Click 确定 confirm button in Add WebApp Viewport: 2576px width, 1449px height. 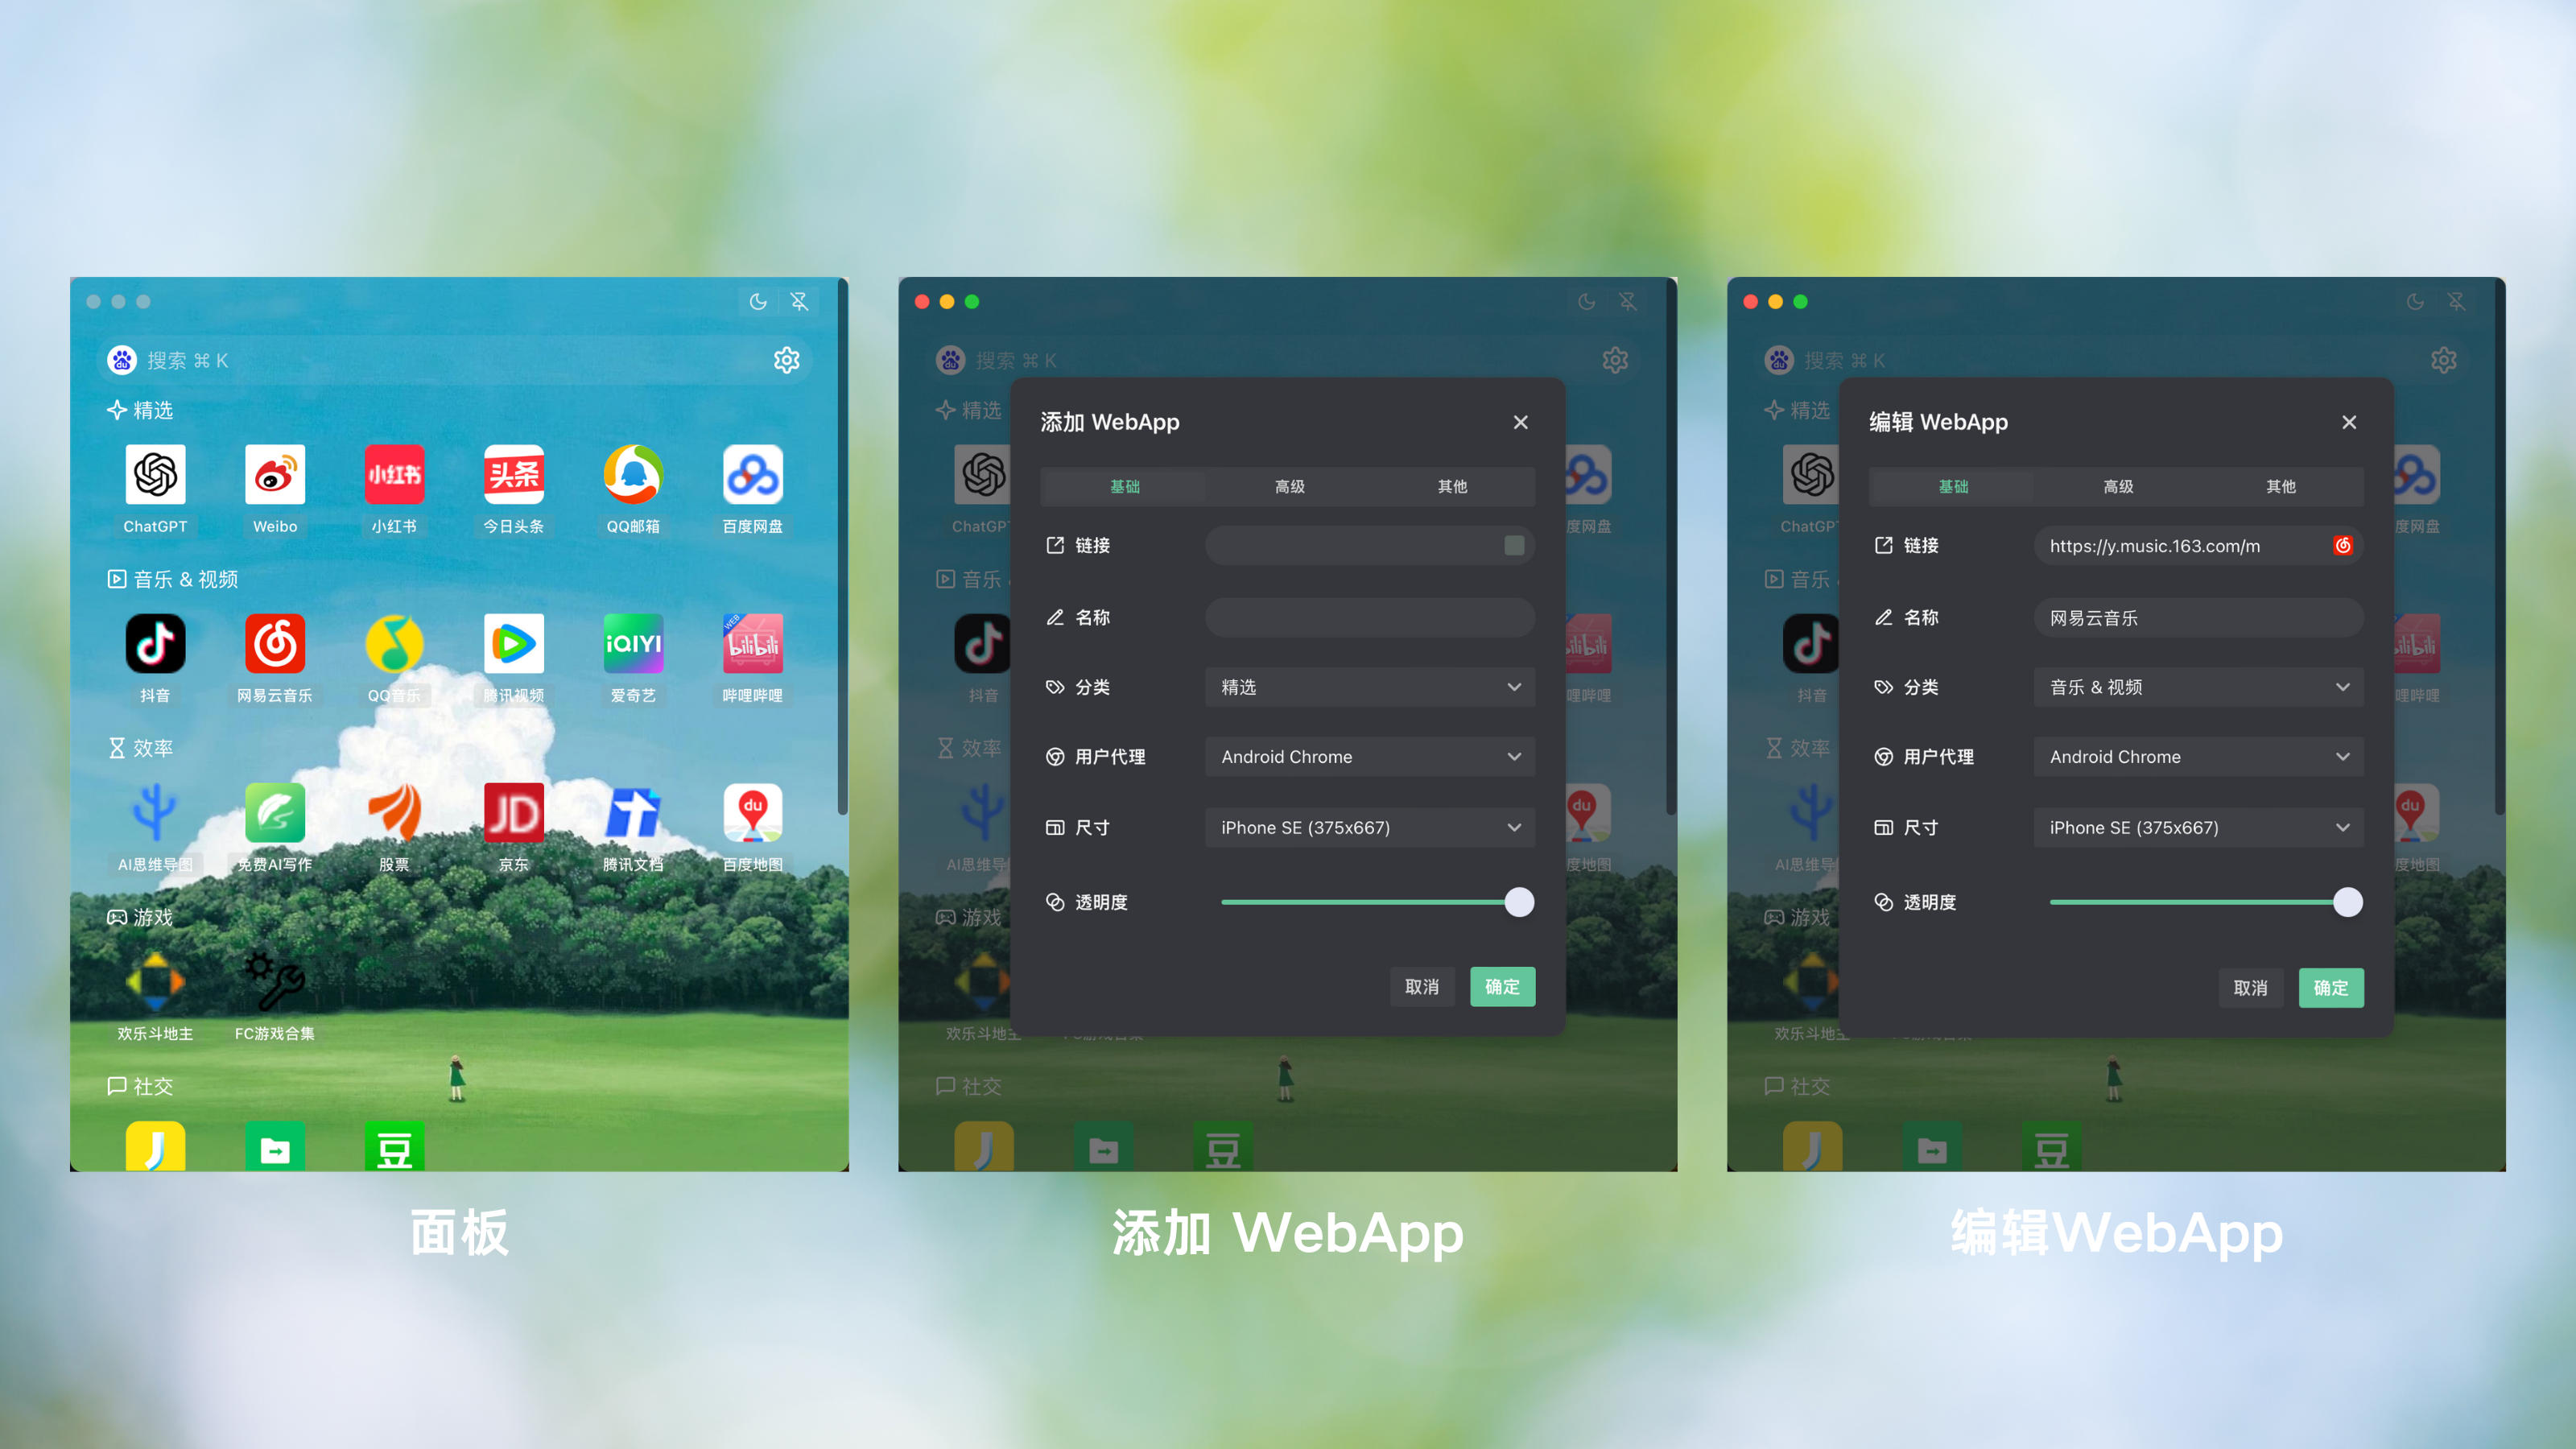click(x=1502, y=985)
